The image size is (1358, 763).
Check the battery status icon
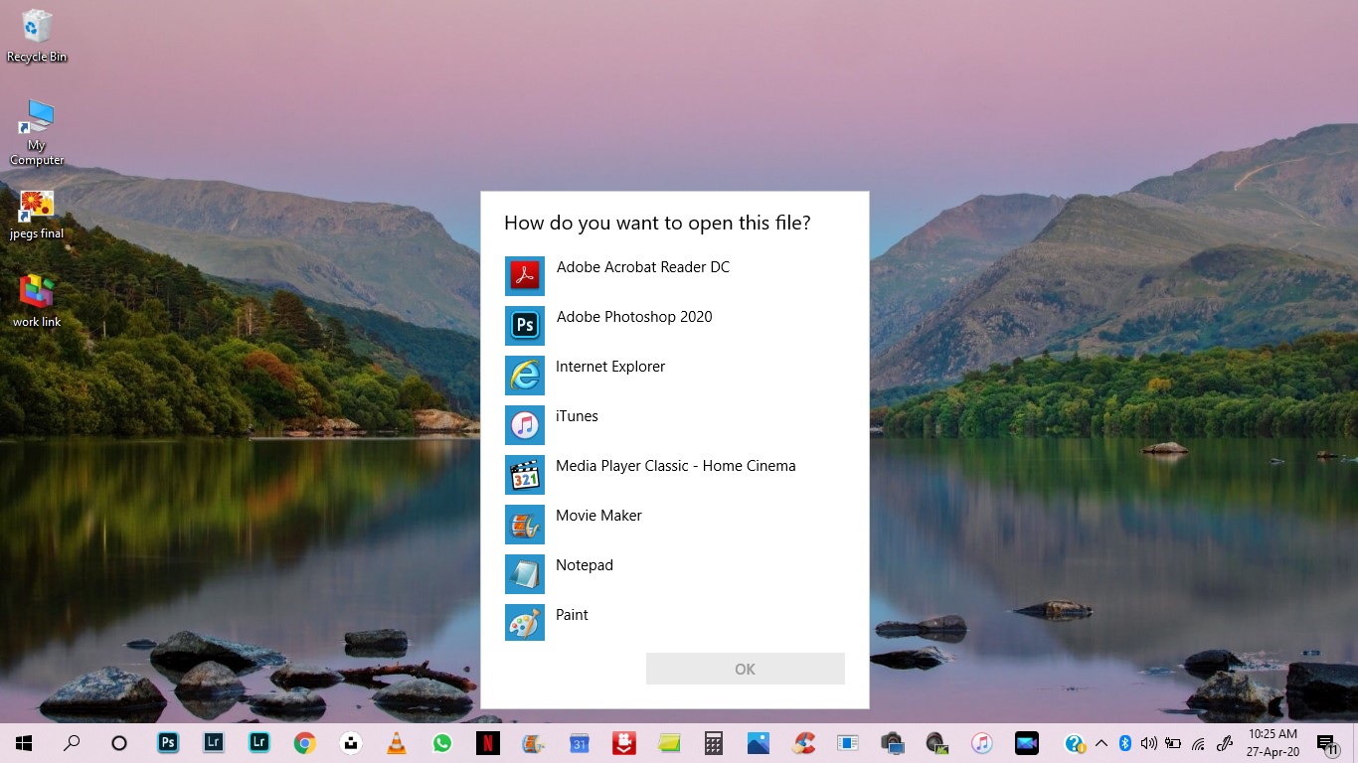(1173, 743)
